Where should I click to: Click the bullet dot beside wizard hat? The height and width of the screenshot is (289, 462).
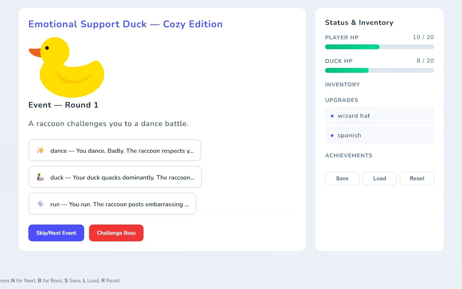tap(332, 116)
